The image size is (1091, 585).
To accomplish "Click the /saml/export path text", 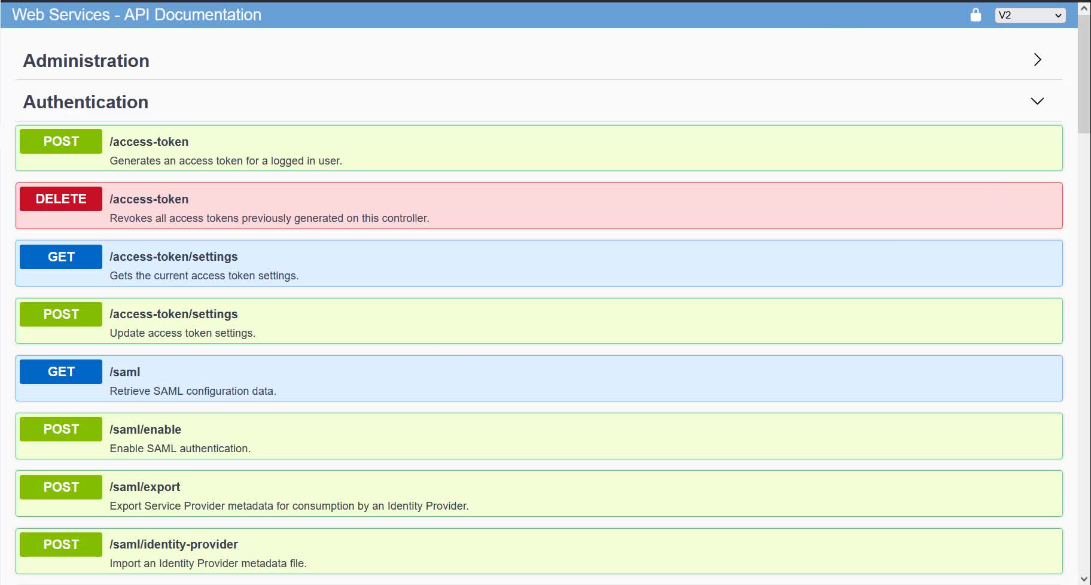I will coord(145,487).
